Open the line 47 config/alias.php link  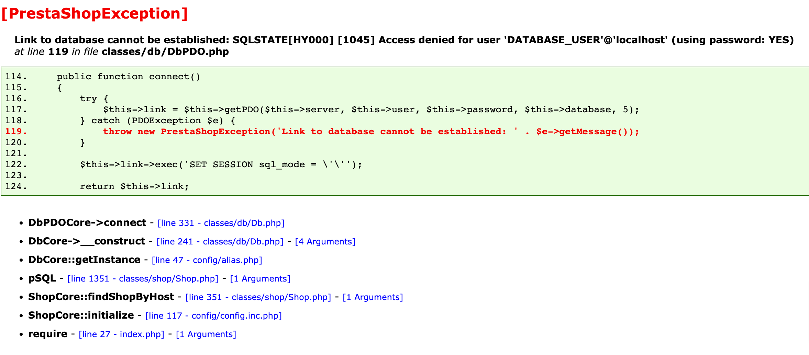tap(207, 260)
